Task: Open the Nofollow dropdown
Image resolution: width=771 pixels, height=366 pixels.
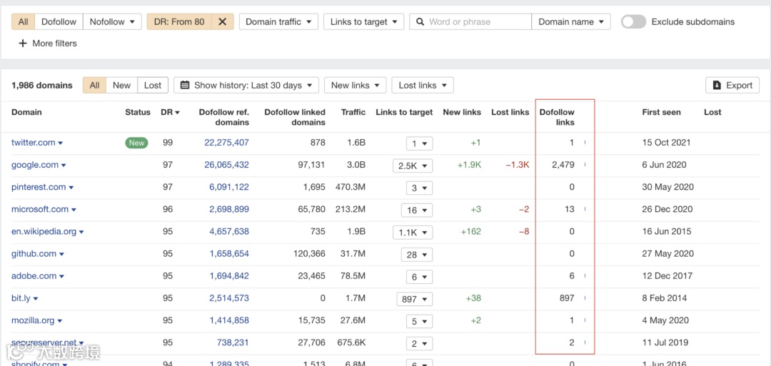Action: coord(112,21)
